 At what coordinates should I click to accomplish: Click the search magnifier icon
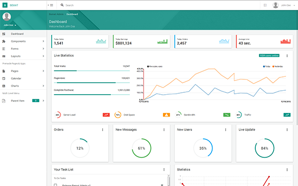[62, 5]
